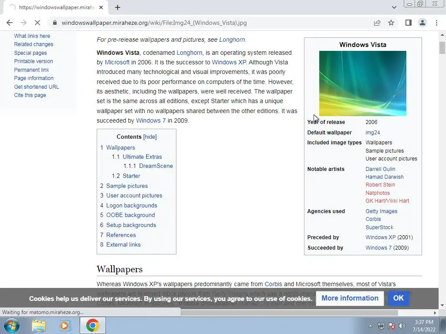
Task: Open Getty Images agency link
Action: point(382,211)
